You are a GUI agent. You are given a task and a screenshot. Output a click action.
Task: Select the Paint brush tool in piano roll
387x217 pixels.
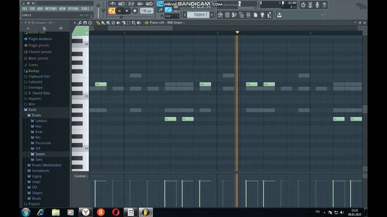point(103,23)
